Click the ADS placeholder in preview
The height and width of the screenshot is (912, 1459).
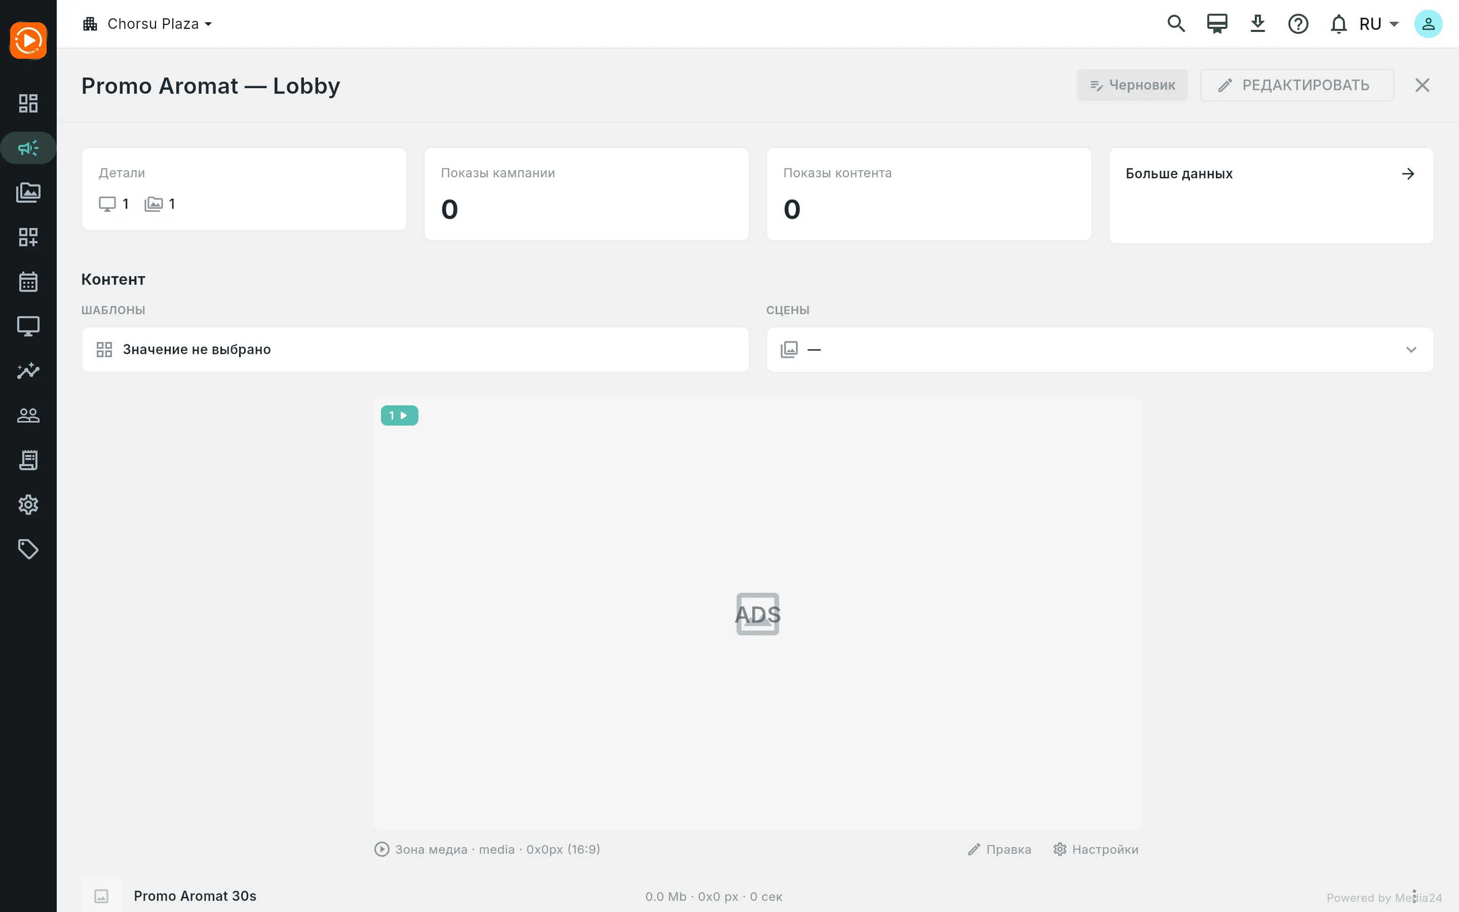[x=758, y=614]
